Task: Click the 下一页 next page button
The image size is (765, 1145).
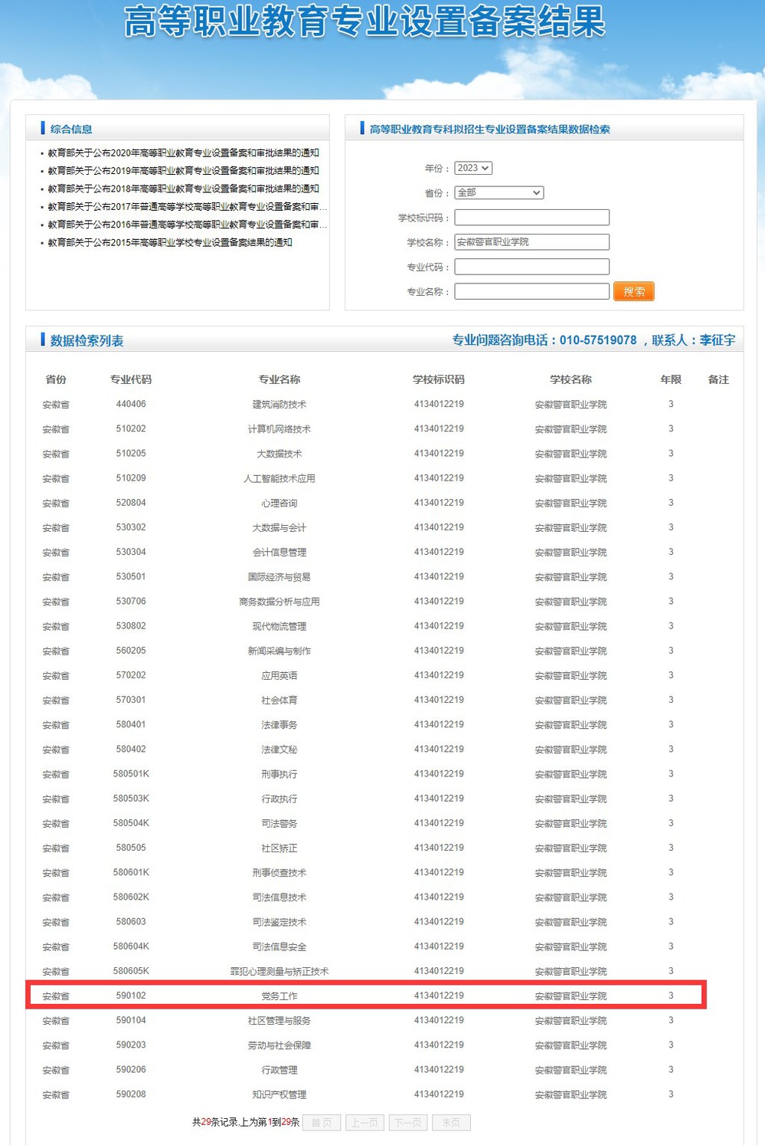Action: pos(407,1123)
